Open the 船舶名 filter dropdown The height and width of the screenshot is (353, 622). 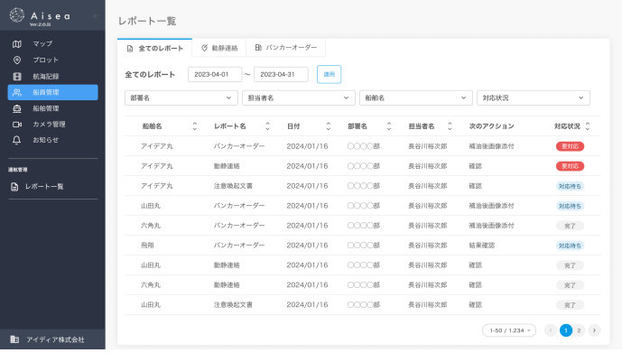click(416, 98)
